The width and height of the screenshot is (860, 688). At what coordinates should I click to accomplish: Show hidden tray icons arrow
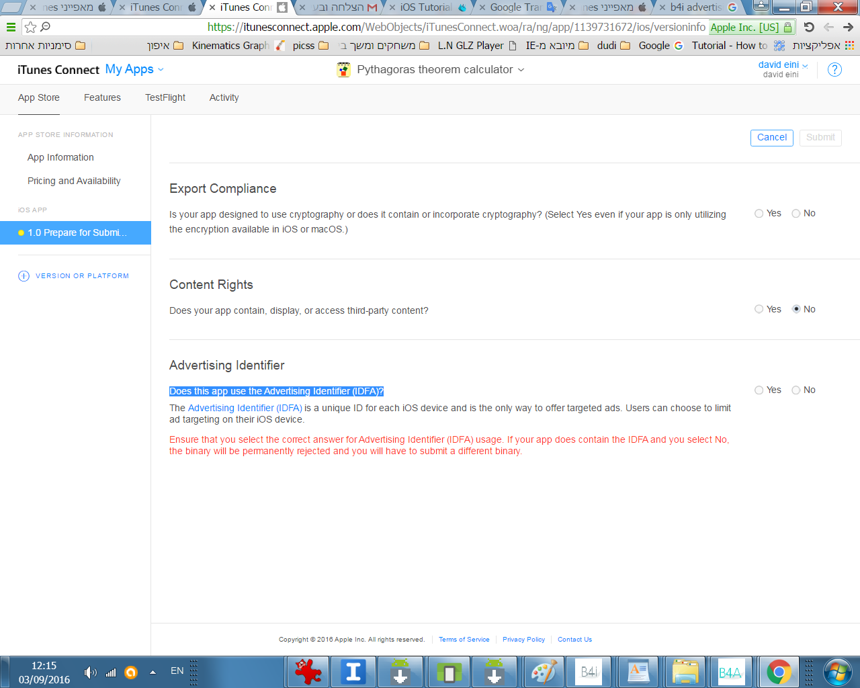pos(153,672)
